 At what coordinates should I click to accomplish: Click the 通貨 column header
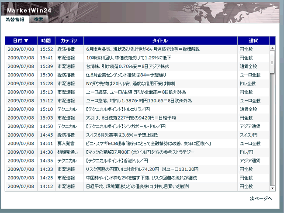point(253,41)
